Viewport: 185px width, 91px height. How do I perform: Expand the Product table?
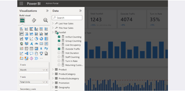(x=53, y=69)
